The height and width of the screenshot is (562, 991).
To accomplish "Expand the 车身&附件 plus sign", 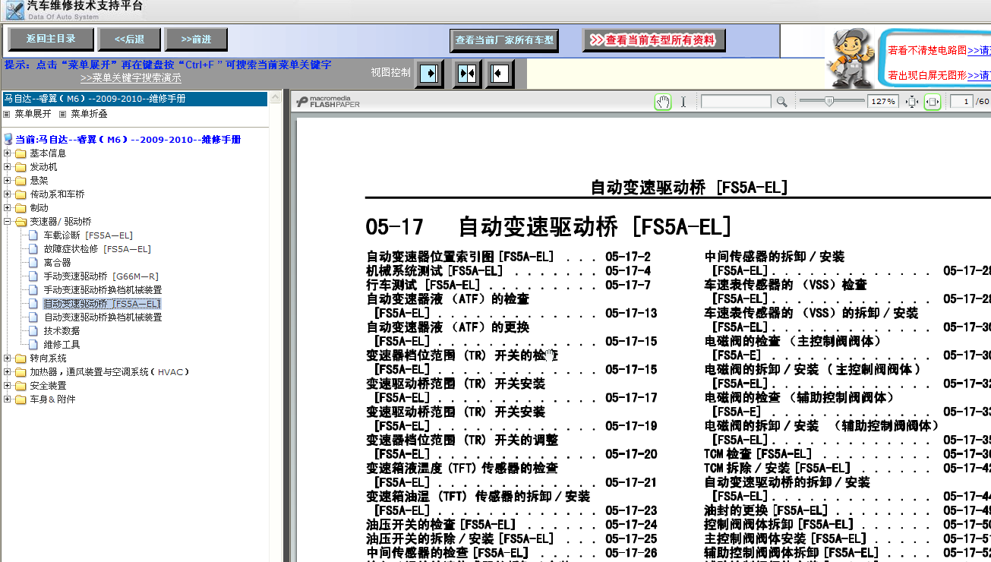I will point(7,399).
